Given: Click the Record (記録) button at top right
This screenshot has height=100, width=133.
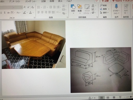Looking at the screenshot, I should tap(105, 1).
